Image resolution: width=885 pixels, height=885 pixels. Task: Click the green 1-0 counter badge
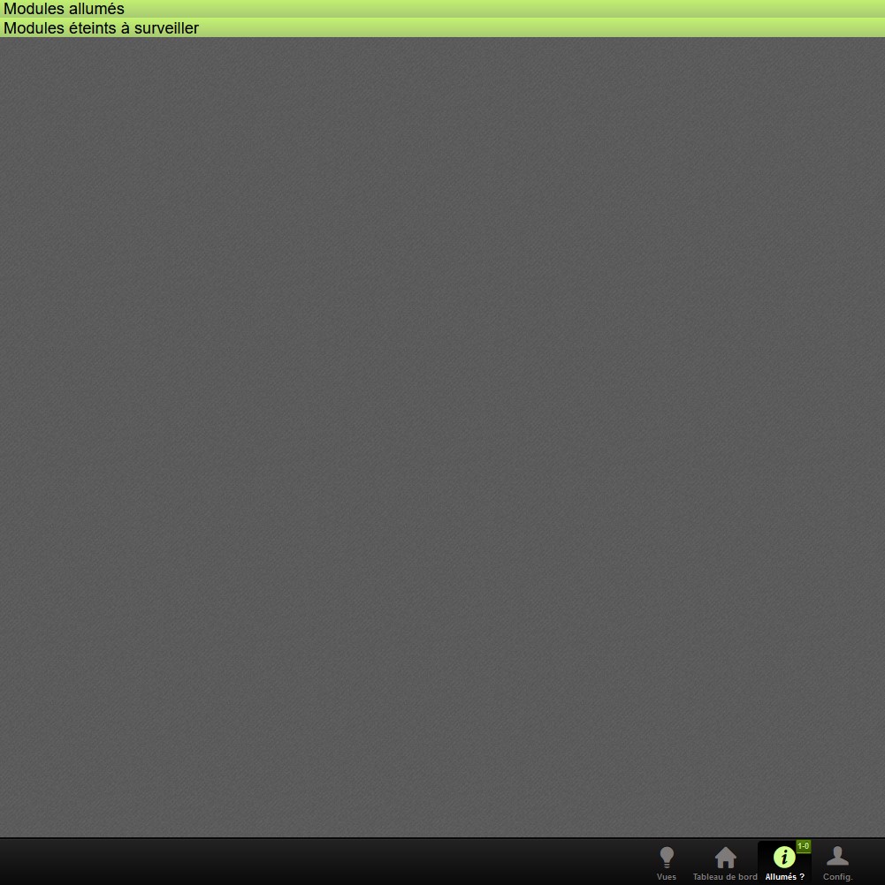(803, 846)
